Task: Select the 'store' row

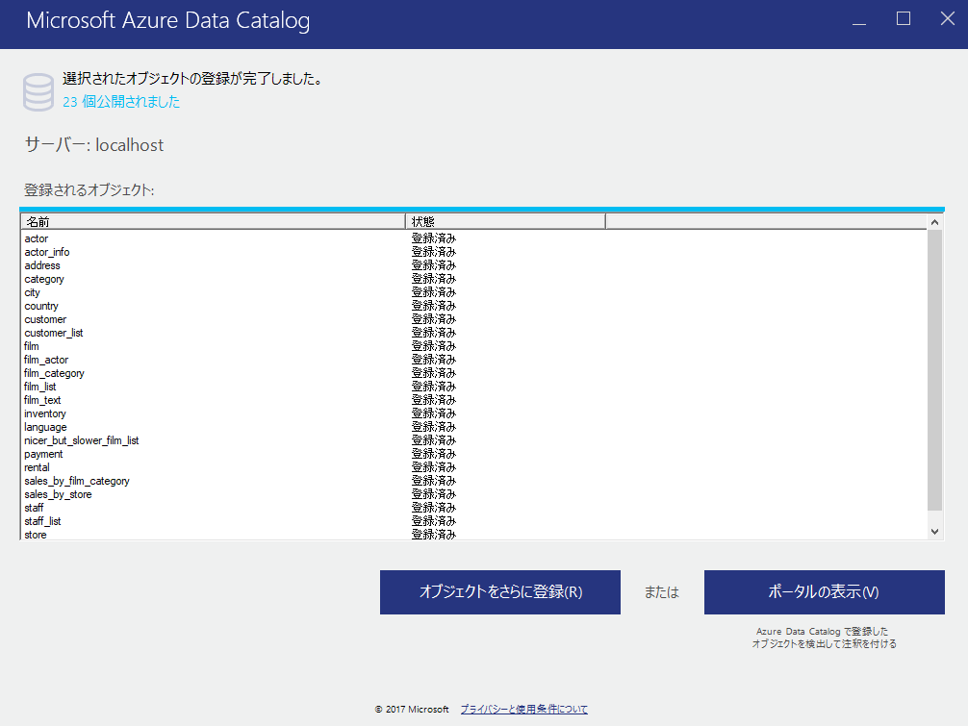Action: click(474, 535)
